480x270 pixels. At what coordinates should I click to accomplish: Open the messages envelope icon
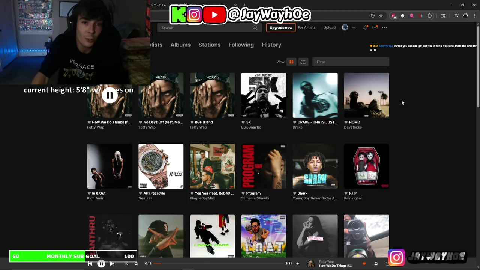pos(375,27)
